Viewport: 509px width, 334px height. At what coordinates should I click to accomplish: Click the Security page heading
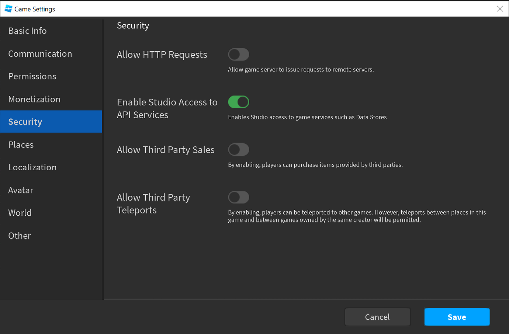(x=133, y=25)
